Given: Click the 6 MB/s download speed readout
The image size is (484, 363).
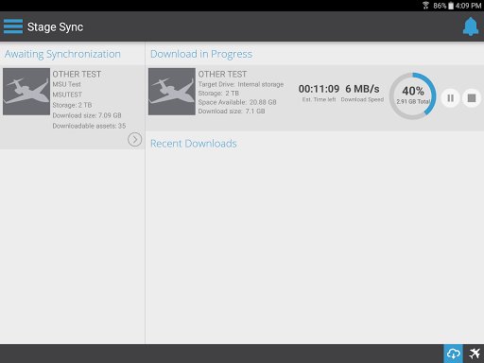Looking at the screenshot, I should [362, 89].
